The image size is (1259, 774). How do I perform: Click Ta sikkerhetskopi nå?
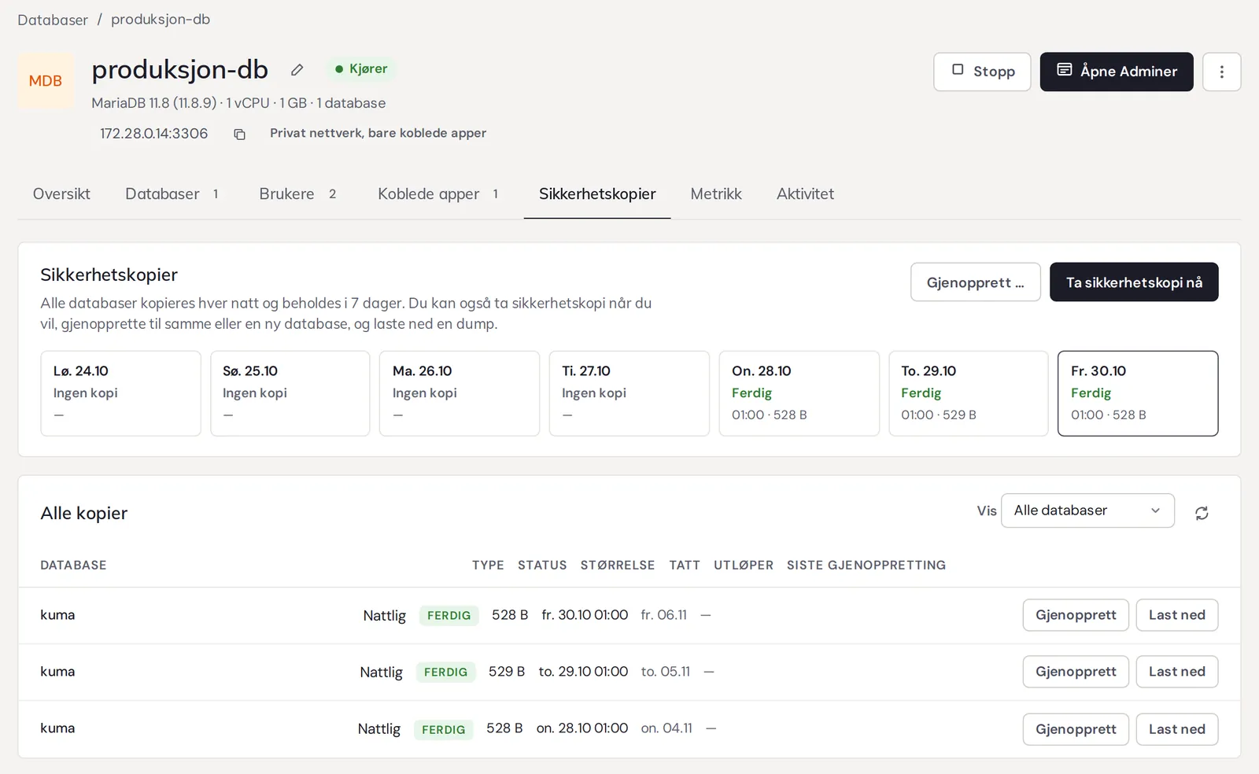1134,282
